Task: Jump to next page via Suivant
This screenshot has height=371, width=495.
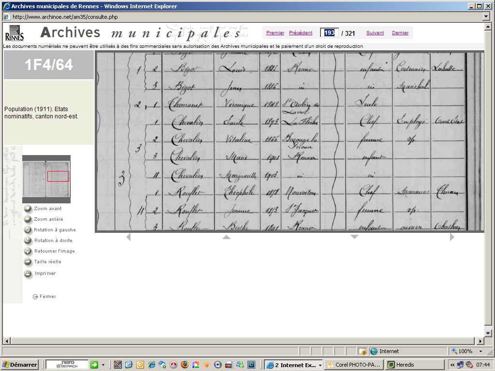Action: point(375,33)
